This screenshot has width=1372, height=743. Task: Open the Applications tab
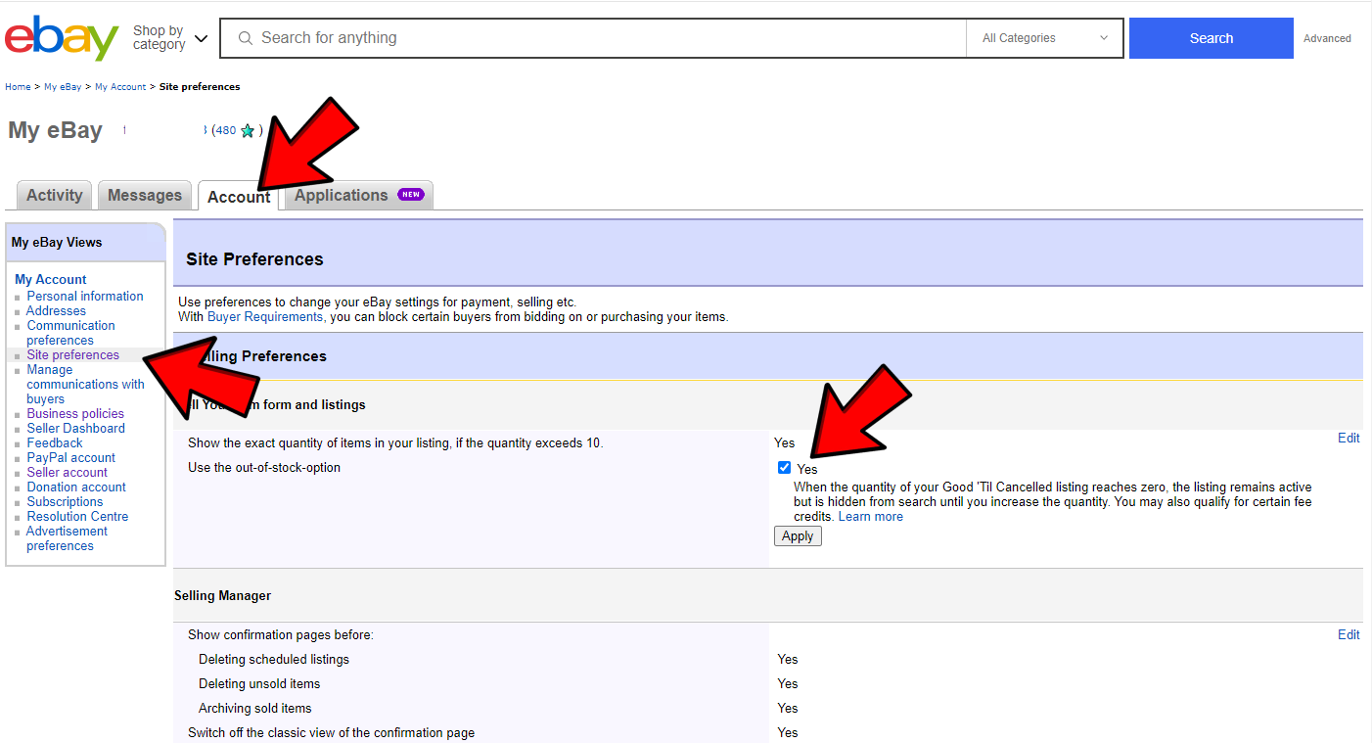(358, 195)
